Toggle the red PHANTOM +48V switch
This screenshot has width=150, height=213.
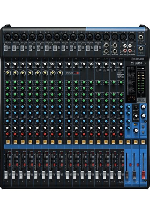click(77, 73)
